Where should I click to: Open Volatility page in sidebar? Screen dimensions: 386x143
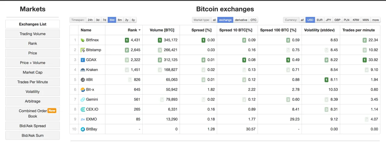click(x=33, y=92)
